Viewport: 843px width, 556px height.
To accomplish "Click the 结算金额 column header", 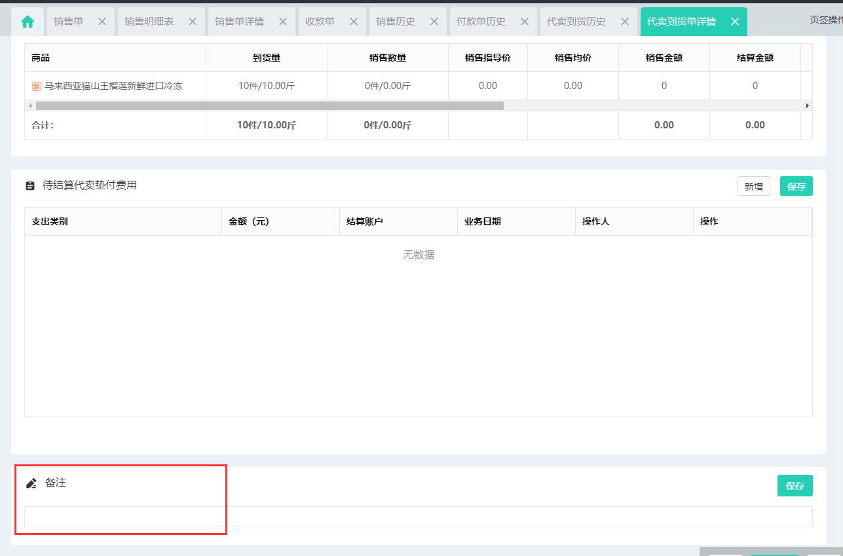I will (755, 58).
